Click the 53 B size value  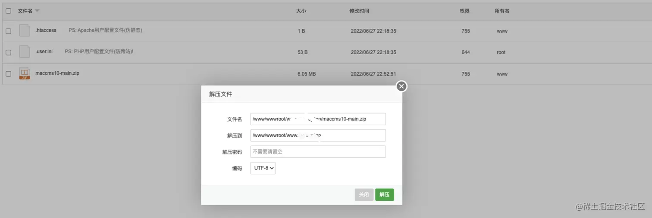[x=303, y=52]
